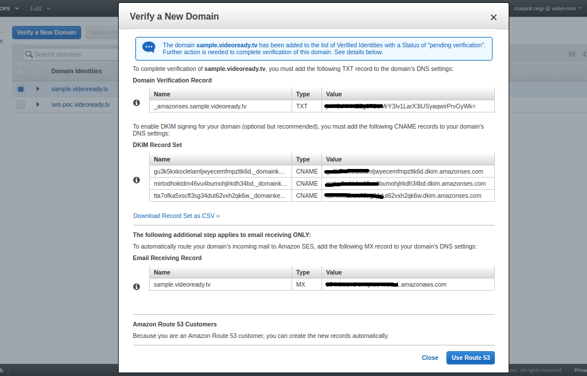Expand the ses-poc.videoready.tv row
The image size is (587, 376).
(x=38, y=104)
